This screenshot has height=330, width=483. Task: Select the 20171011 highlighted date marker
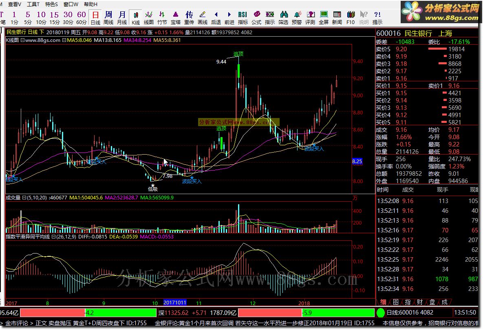[x=175, y=303]
